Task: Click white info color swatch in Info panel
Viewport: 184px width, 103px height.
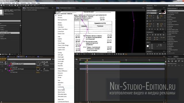Action: pyautogui.click(x=147, y=46)
